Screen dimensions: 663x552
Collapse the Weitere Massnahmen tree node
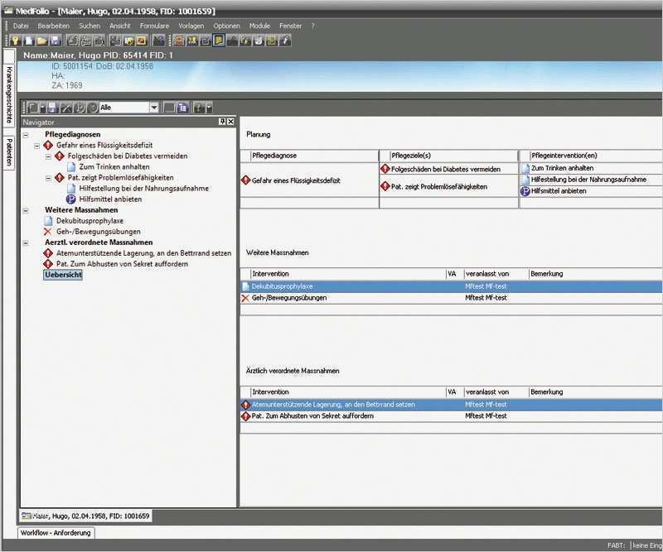(26, 210)
